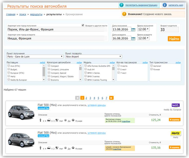Click the previous page arrow in pagination

pos(77,98)
